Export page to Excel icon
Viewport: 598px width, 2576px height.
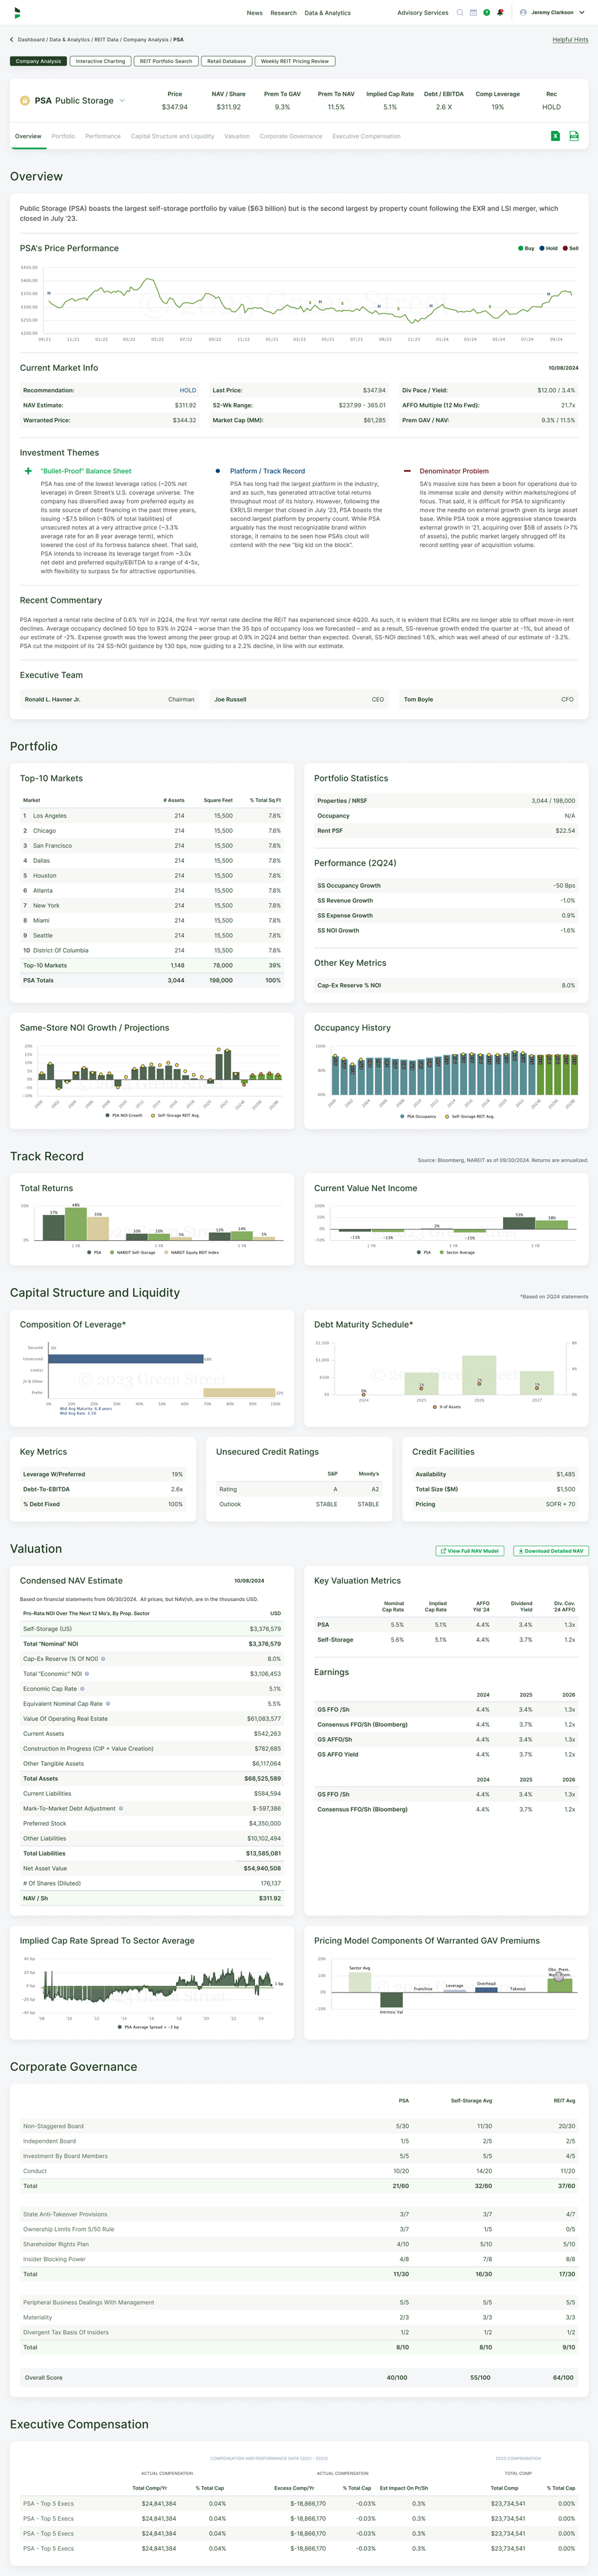coord(555,136)
